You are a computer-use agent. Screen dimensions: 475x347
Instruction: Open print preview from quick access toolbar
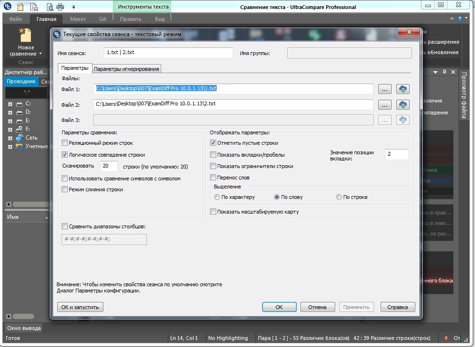(49, 6)
